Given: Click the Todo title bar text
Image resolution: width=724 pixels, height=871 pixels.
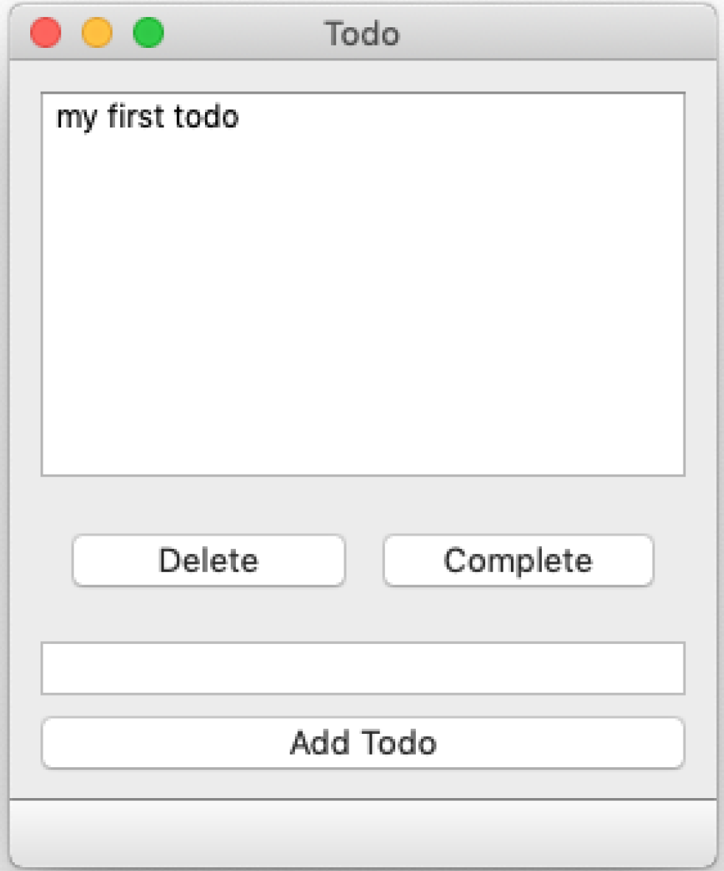Looking at the screenshot, I should click(x=362, y=33).
